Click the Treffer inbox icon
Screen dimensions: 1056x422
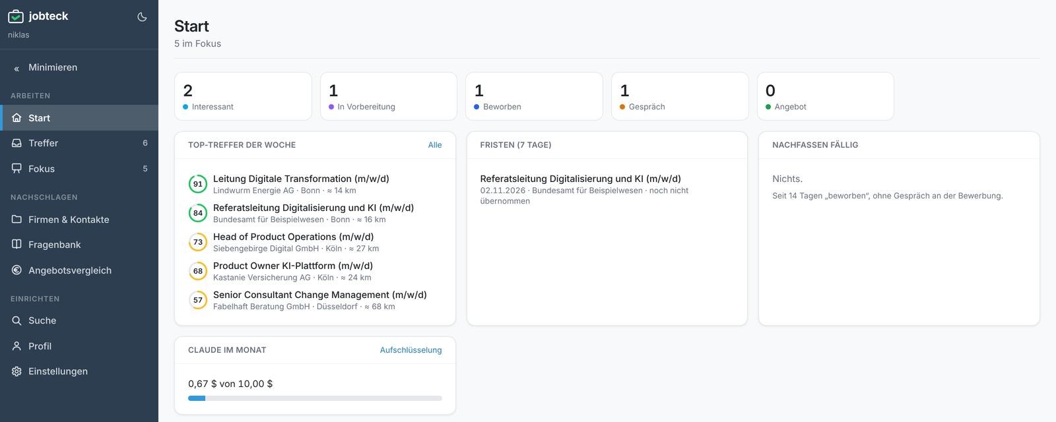16,143
